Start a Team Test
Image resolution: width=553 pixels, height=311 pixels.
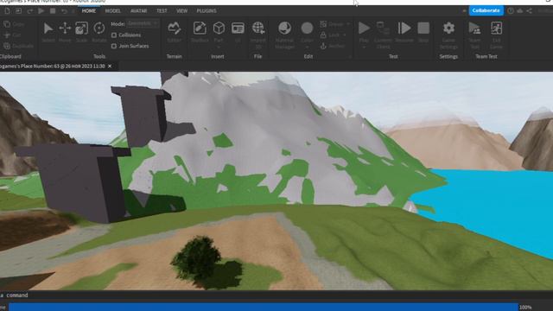click(474, 29)
